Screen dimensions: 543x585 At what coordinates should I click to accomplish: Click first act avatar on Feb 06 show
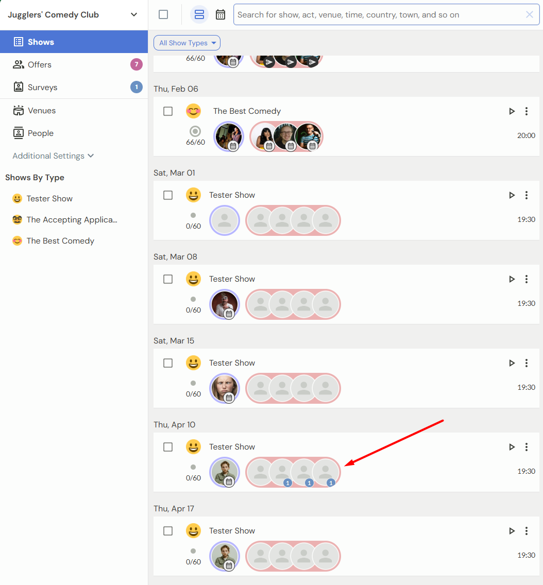(264, 136)
